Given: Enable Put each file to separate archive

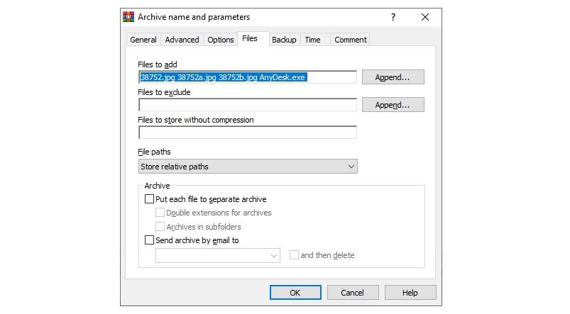Looking at the screenshot, I should (x=149, y=199).
